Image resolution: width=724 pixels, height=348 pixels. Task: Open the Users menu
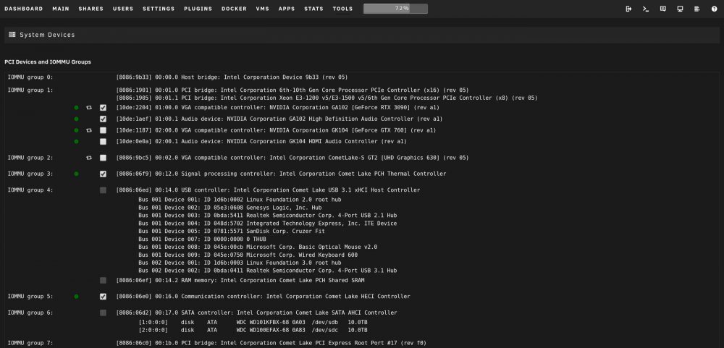[123, 9]
